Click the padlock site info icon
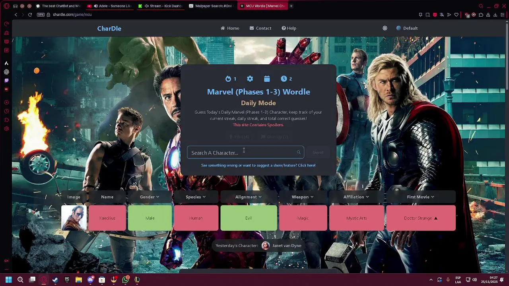The image size is (509, 286). [x=49, y=15]
